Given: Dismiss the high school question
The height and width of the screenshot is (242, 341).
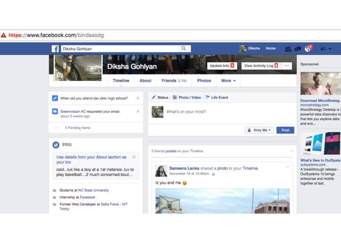Looking at the screenshot, I should pyautogui.click(x=138, y=98).
